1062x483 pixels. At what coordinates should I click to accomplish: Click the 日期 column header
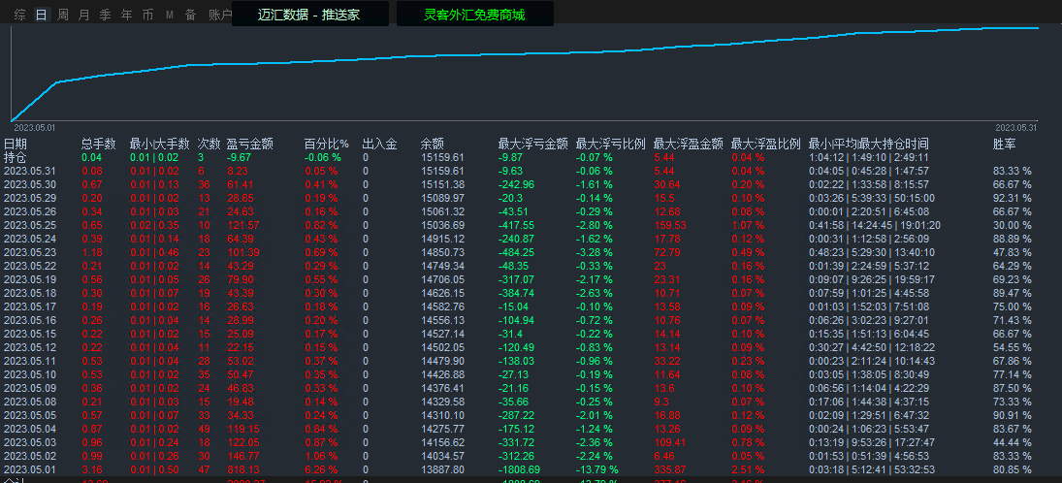click(15, 144)
